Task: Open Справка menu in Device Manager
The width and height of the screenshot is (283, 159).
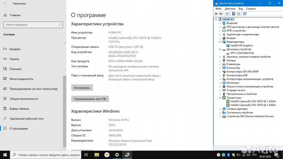Action: pos(251,9)
